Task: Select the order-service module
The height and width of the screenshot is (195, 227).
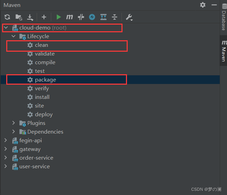Action: point(36,158)
